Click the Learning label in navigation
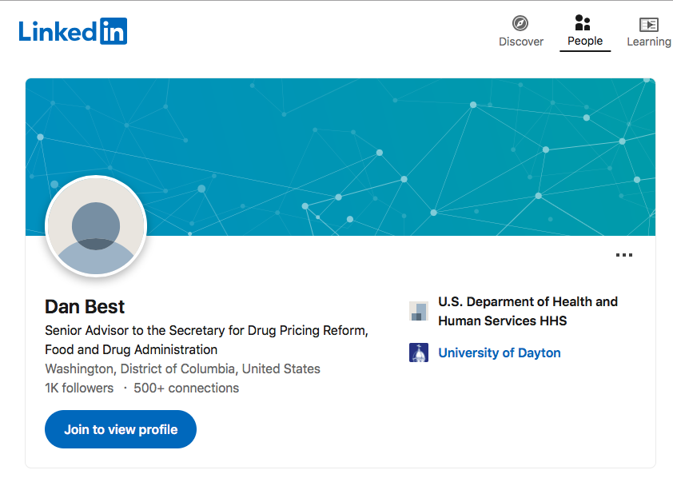This screenshot has width=673, height=490. click(x=649, y=42)
